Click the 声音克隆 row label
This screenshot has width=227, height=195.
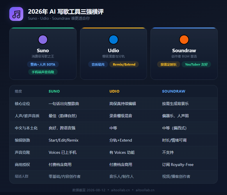[x=22, y=152]
